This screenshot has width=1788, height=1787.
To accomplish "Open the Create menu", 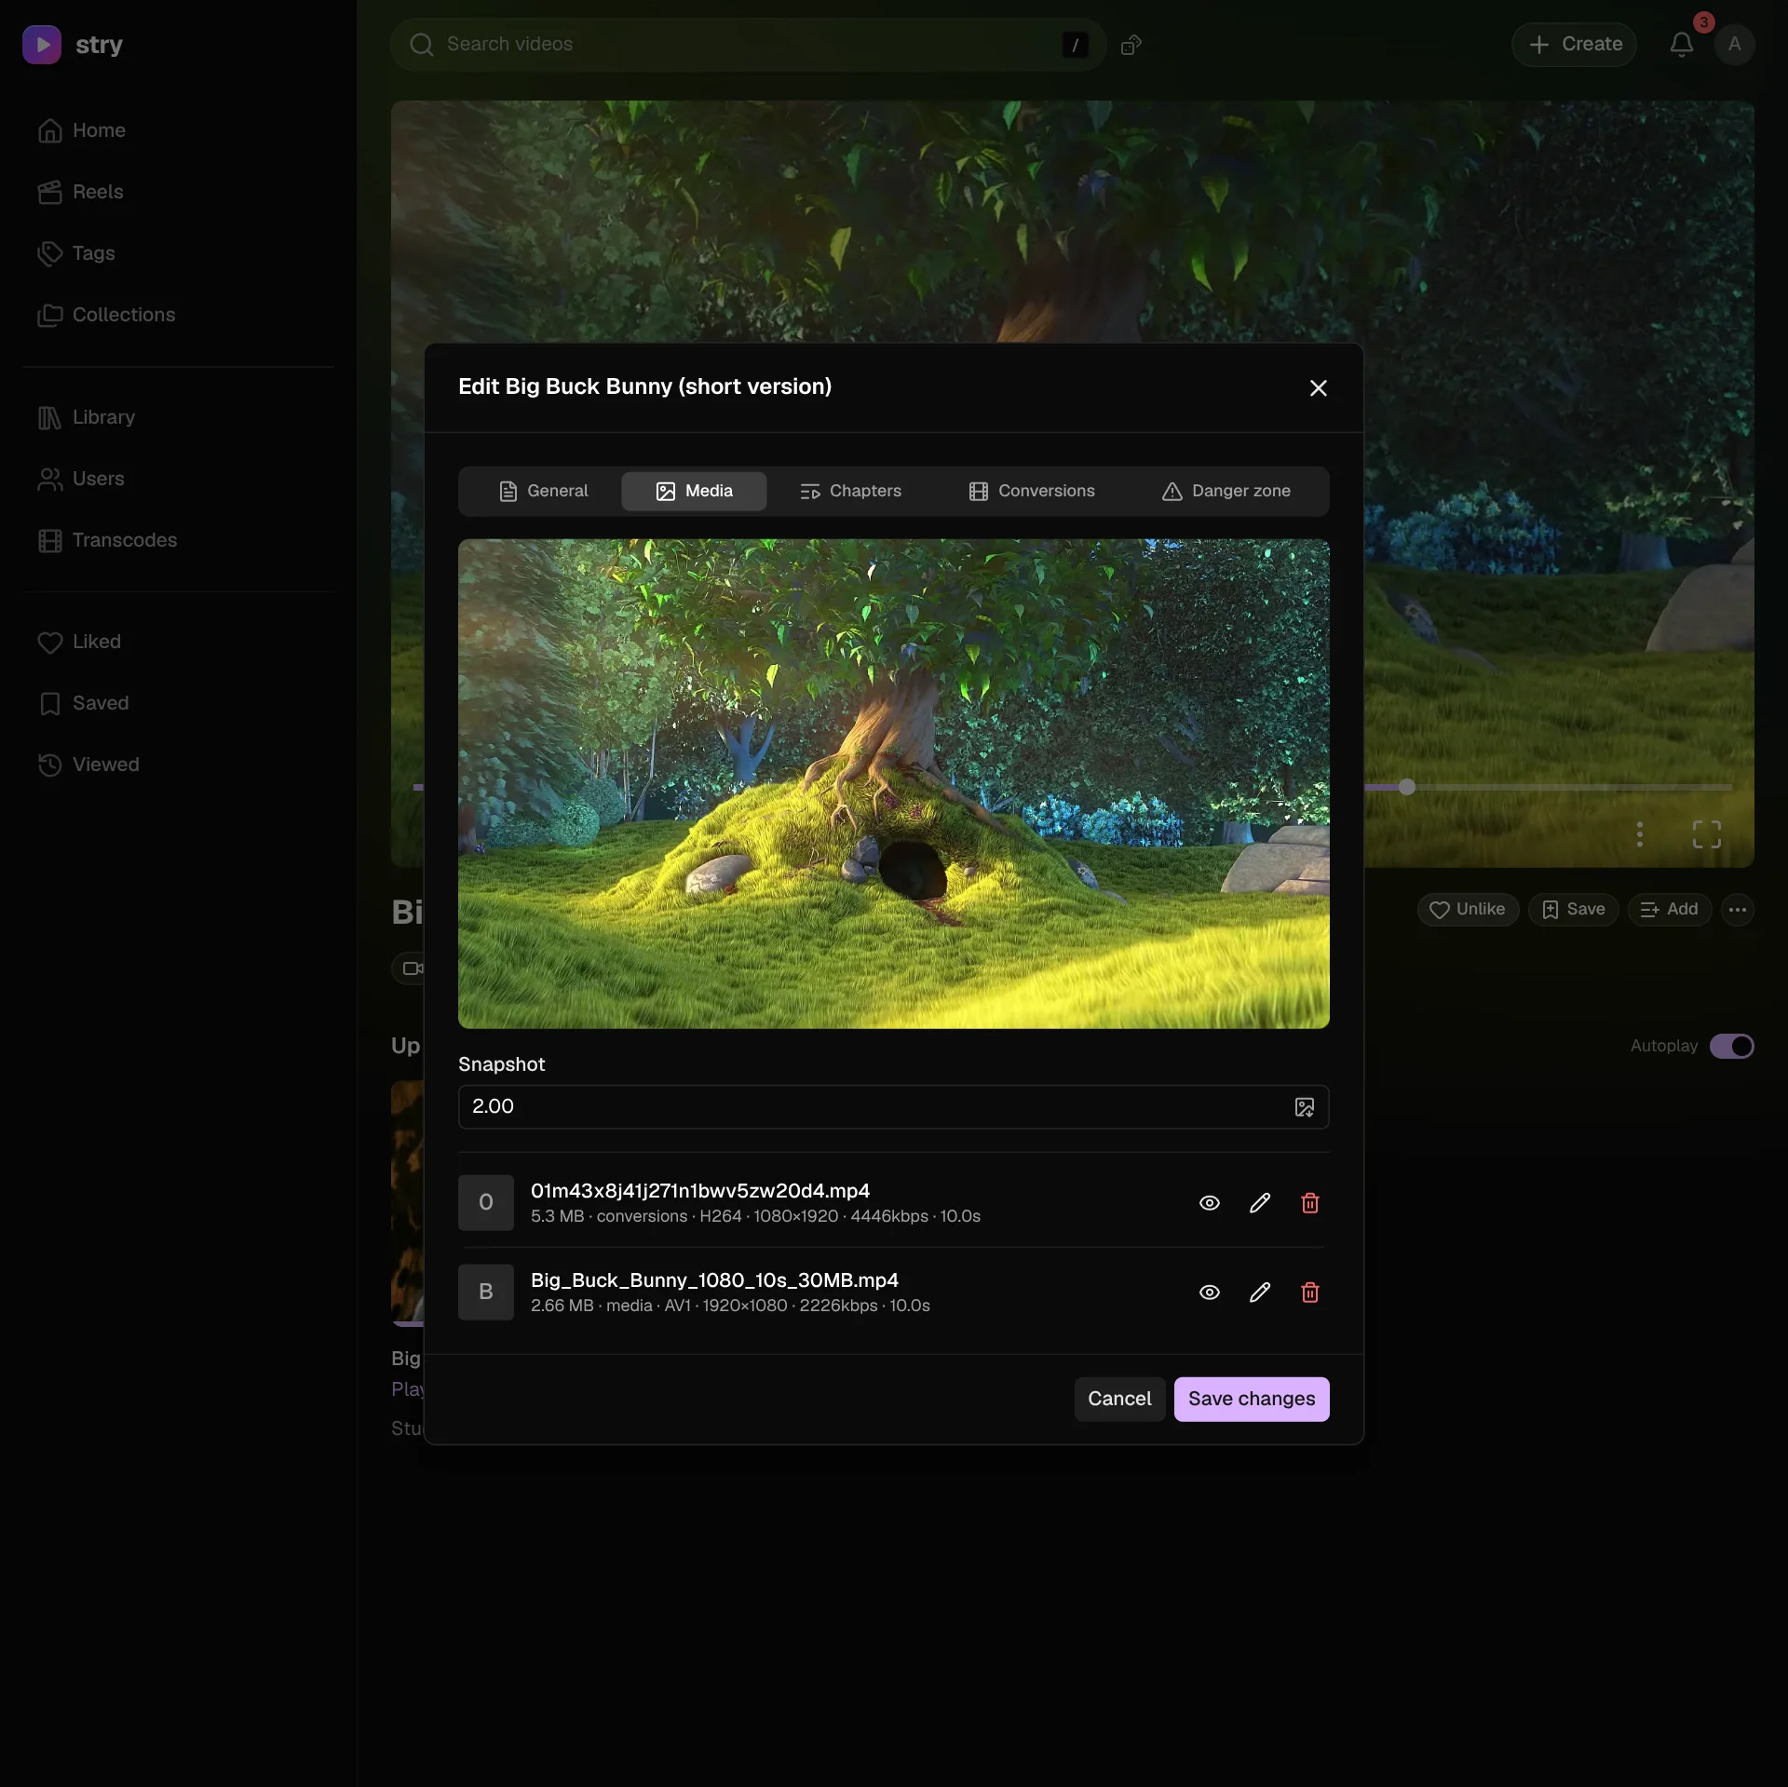I will click(x=1574, y=45).
